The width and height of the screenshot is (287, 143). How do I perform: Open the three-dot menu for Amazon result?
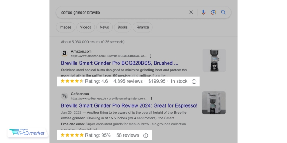pyautogui.click(x=151, y=56)
